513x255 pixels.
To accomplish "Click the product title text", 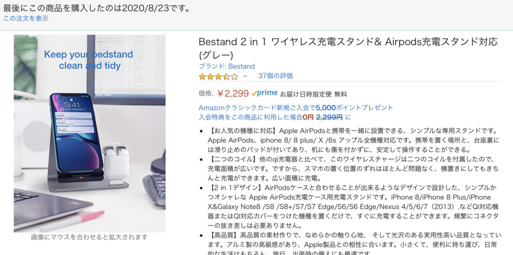I will pos(348,47).
